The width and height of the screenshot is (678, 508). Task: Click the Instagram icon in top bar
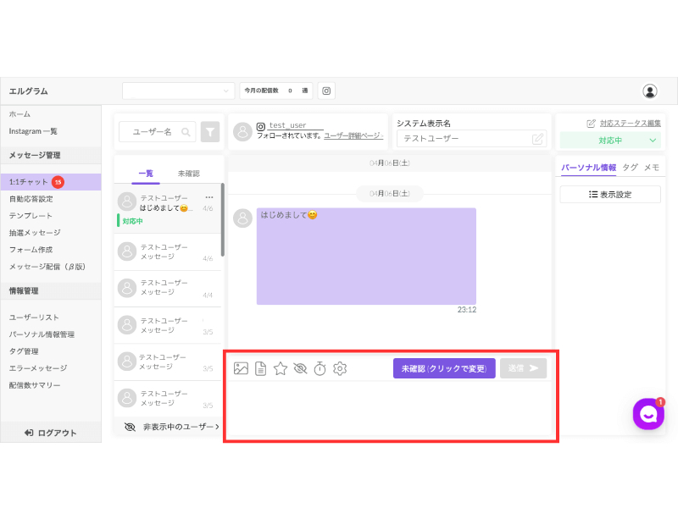[326, 91]
